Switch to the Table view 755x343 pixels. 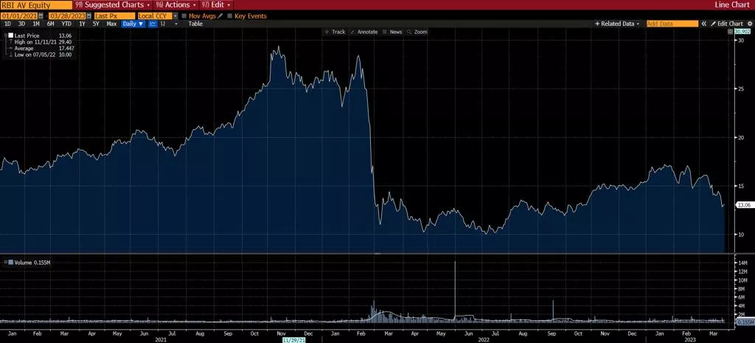tap(195, 24)
